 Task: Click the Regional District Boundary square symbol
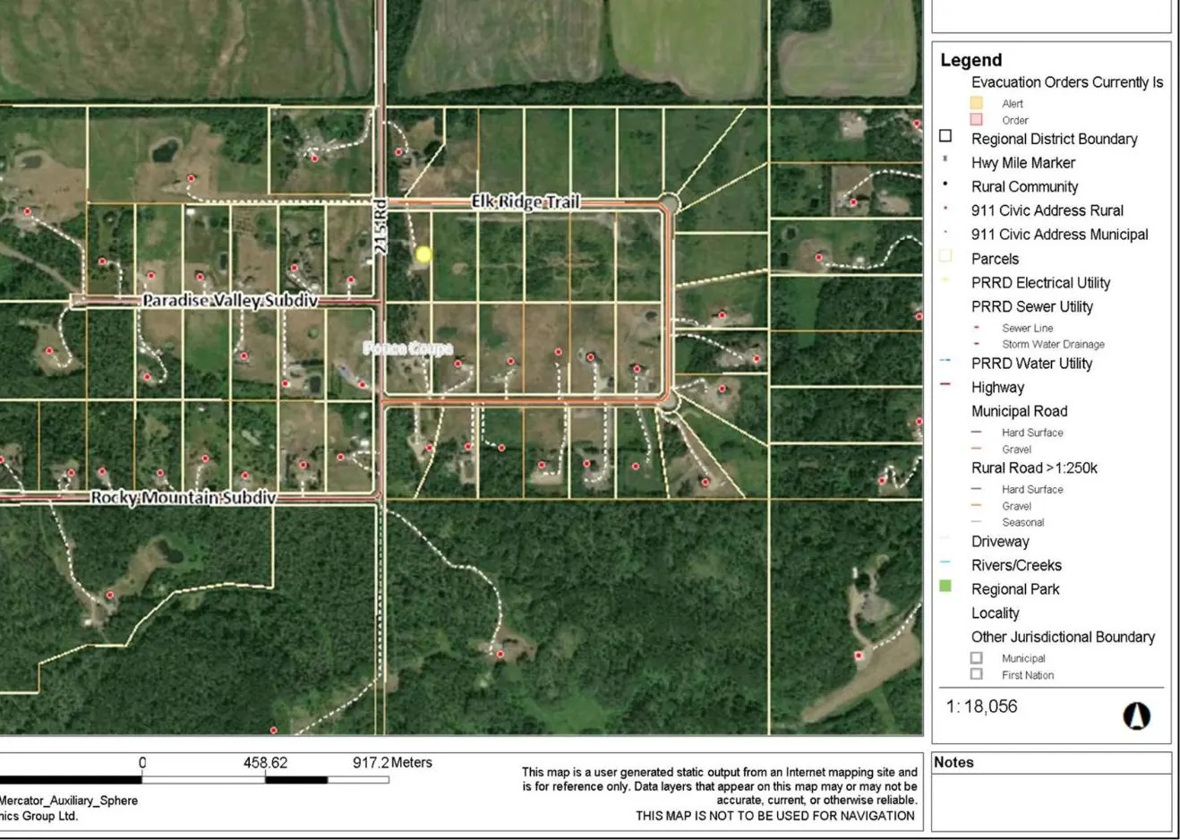pyautogui.click(x=945, y=136)
